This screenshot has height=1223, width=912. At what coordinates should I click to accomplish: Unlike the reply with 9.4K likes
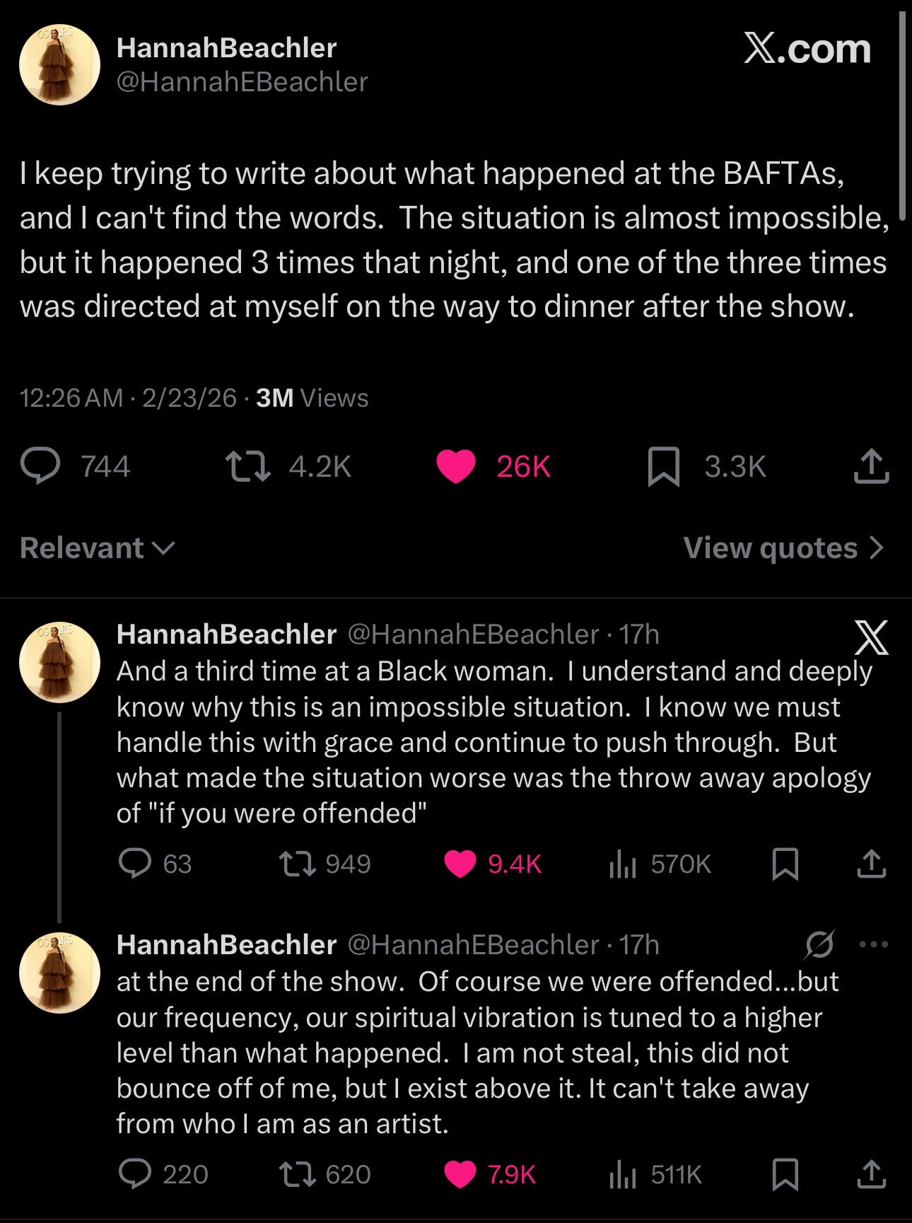point(460,864)
